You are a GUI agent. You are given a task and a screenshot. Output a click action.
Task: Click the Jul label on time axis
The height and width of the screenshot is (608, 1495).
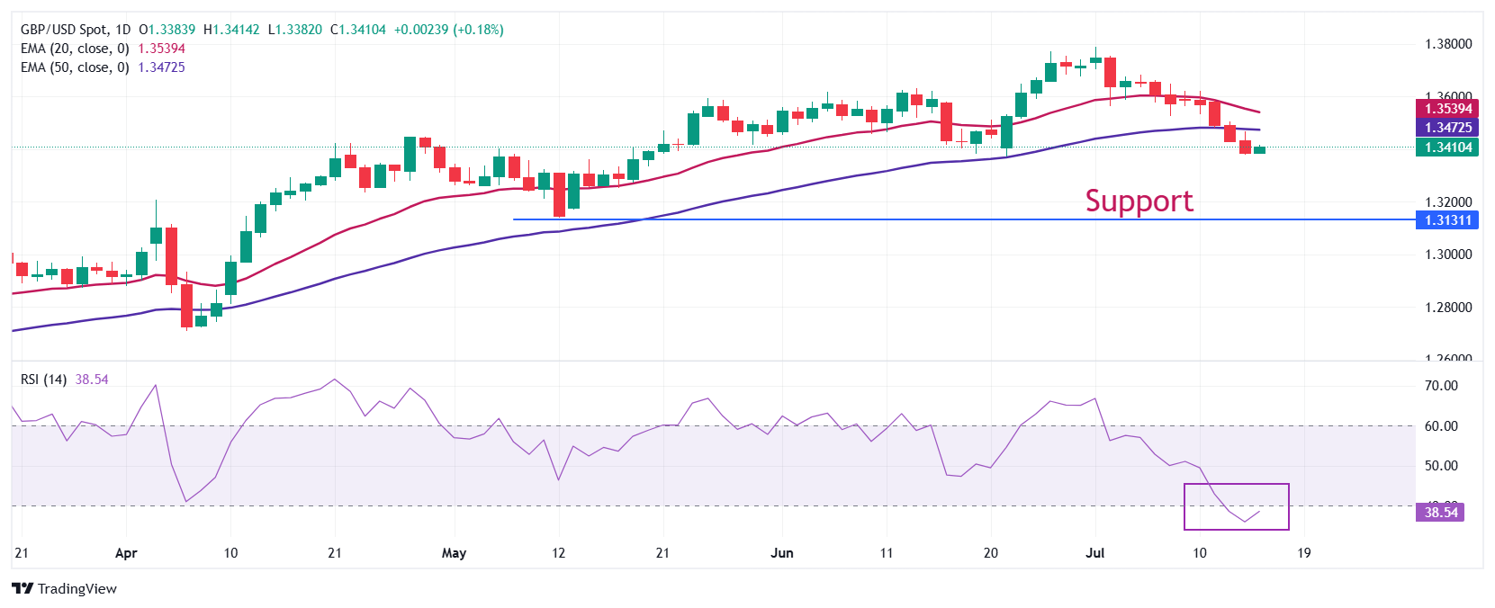point(1094,553)
